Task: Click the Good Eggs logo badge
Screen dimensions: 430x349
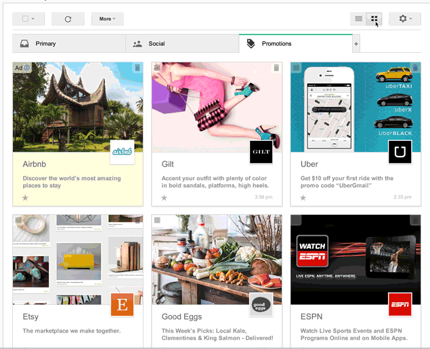Action: [x=261, y=304]
